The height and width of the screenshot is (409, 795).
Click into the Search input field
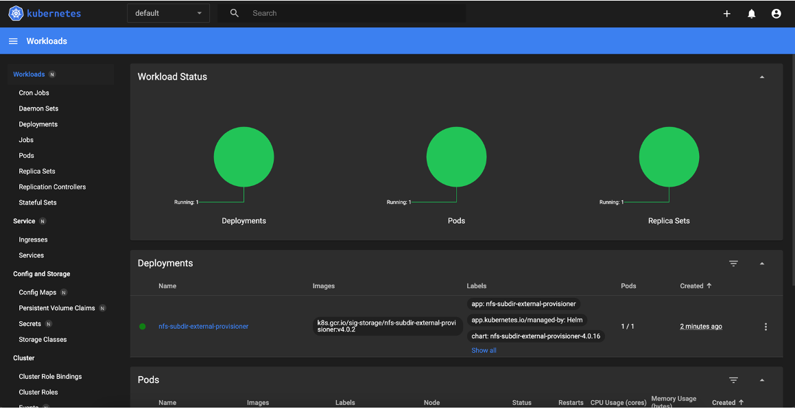point(309,12)
